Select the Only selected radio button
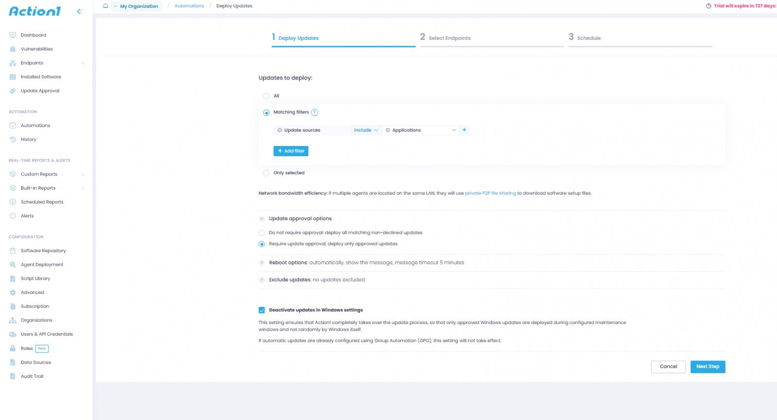 [266, 173]
